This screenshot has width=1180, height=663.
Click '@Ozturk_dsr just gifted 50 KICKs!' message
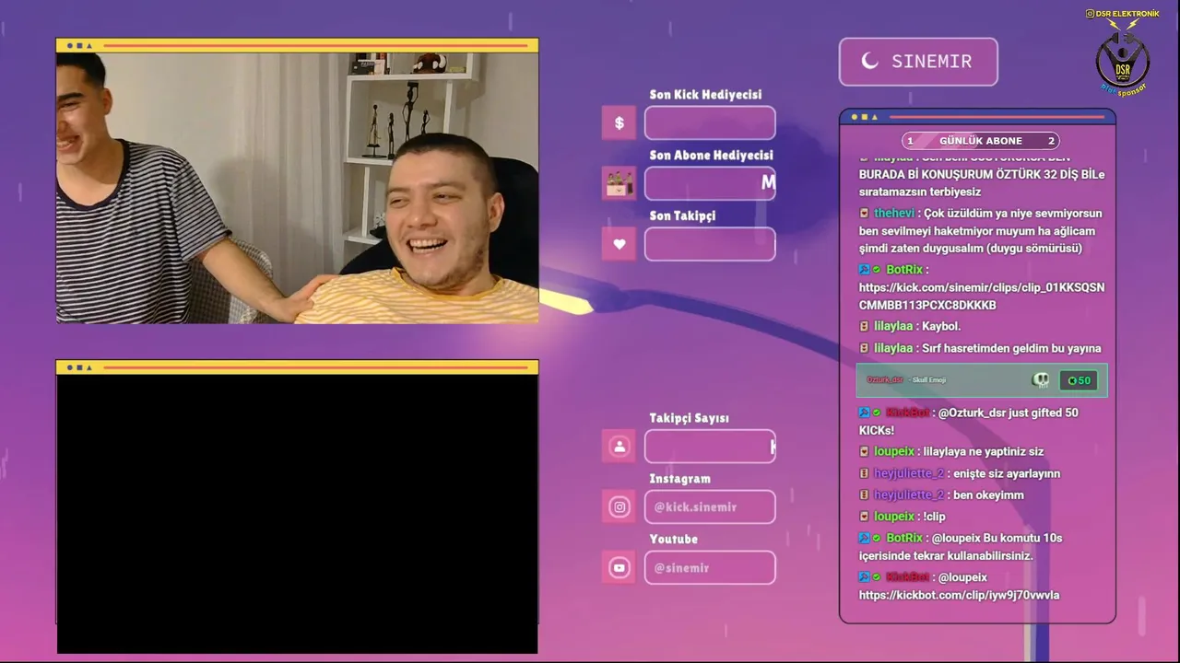click(969, 422)
